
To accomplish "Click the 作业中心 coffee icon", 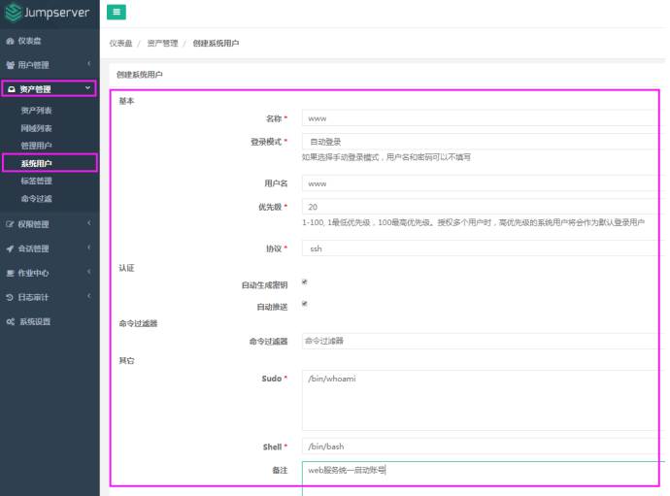I will (11, 273).
